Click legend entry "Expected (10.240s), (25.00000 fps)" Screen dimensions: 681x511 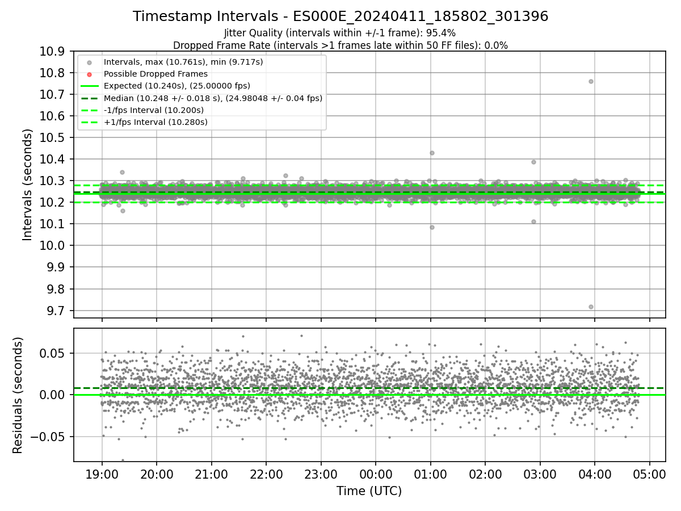[177, 86]
